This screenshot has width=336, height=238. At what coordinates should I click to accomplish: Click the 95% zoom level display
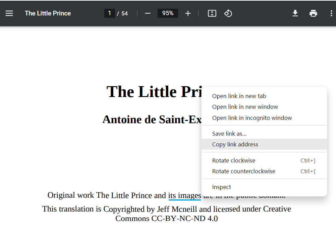[x=168, y=13]
